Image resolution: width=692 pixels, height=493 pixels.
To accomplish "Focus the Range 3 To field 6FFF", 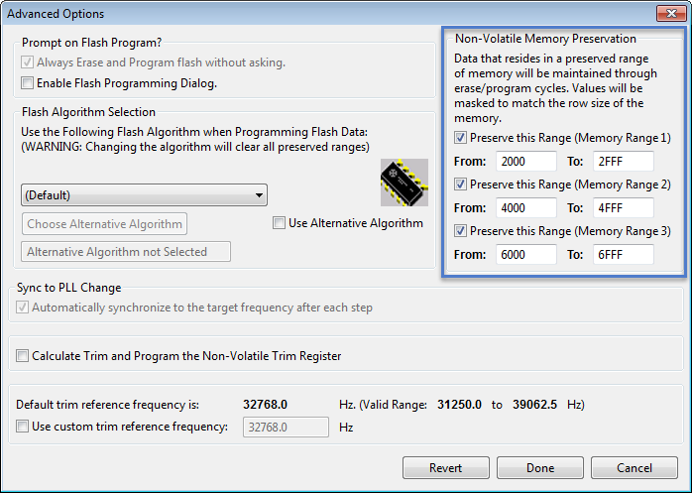I will [x=624, y=255].
